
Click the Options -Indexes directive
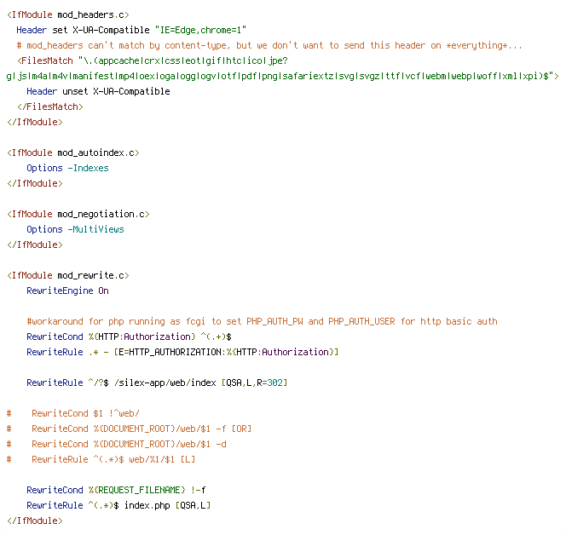[x=67, y=168]
